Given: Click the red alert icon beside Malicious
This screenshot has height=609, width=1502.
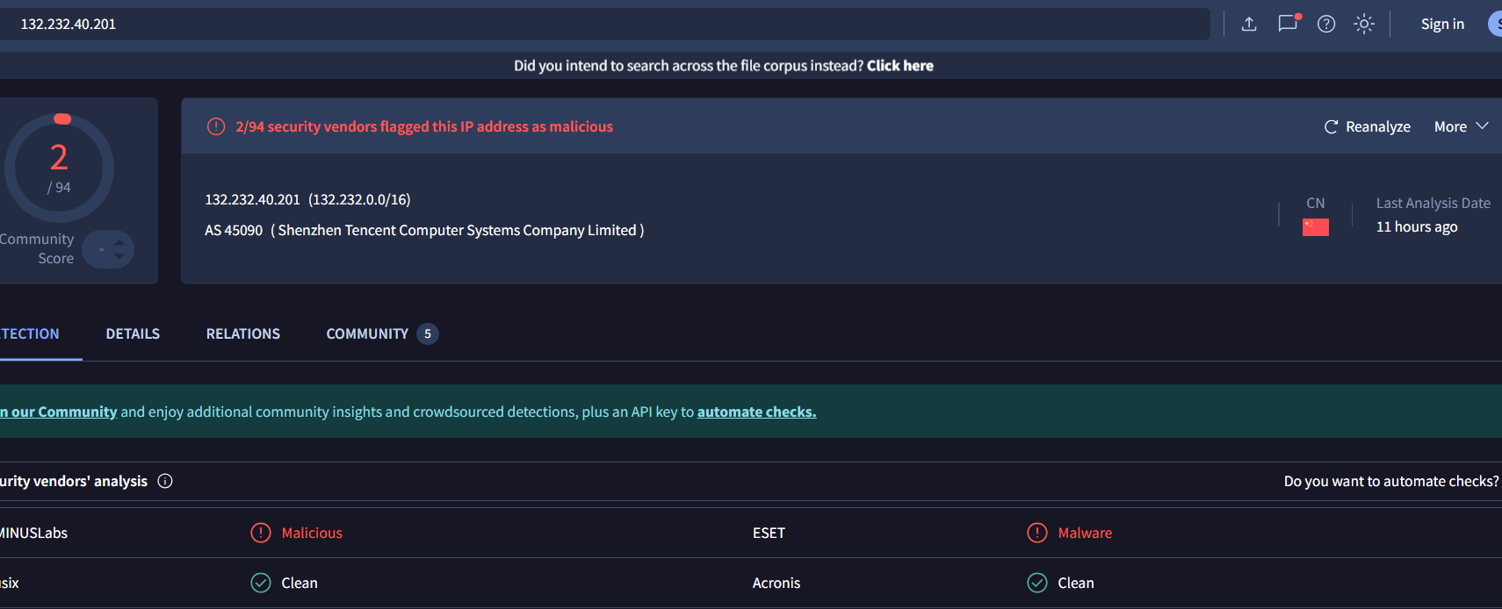Looking at the screenshot, I should (x=261, y=533).
